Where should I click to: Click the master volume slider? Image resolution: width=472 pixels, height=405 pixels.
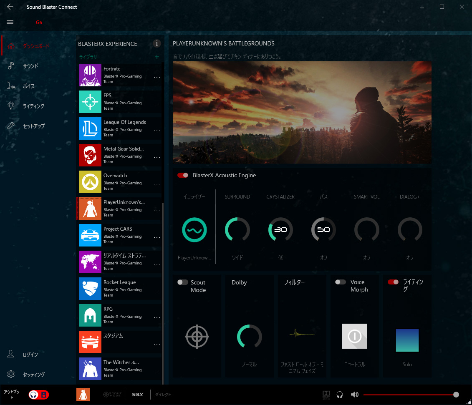(410, 395)
